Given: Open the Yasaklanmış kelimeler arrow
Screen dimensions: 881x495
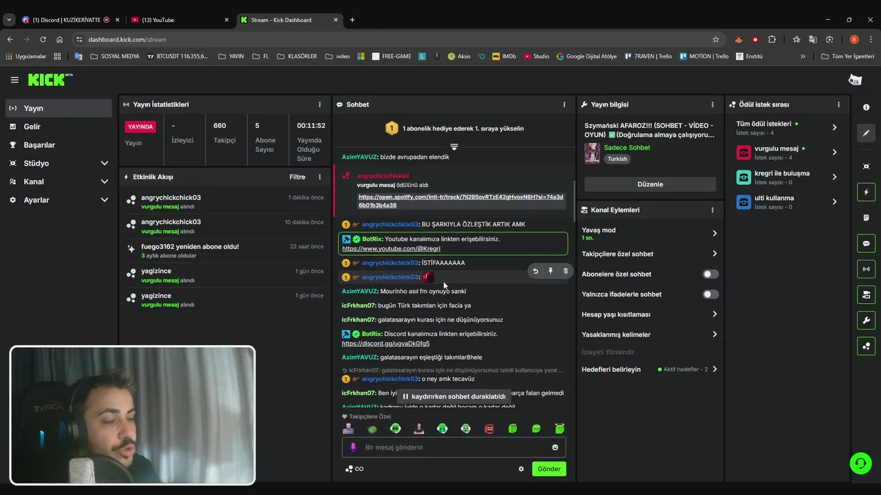Looking at the screenshot, I should 714,334.
